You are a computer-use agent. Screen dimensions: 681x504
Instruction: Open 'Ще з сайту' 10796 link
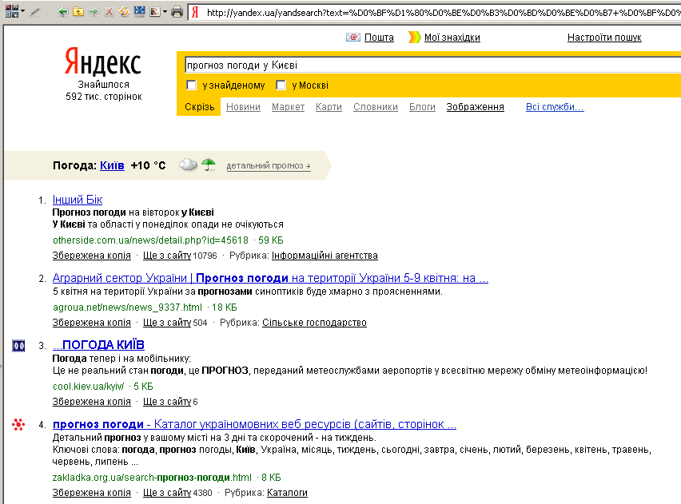167,256
